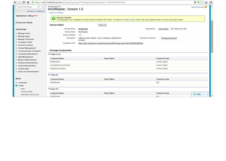
Task: Click Change Password link
Action: point(169,38)
